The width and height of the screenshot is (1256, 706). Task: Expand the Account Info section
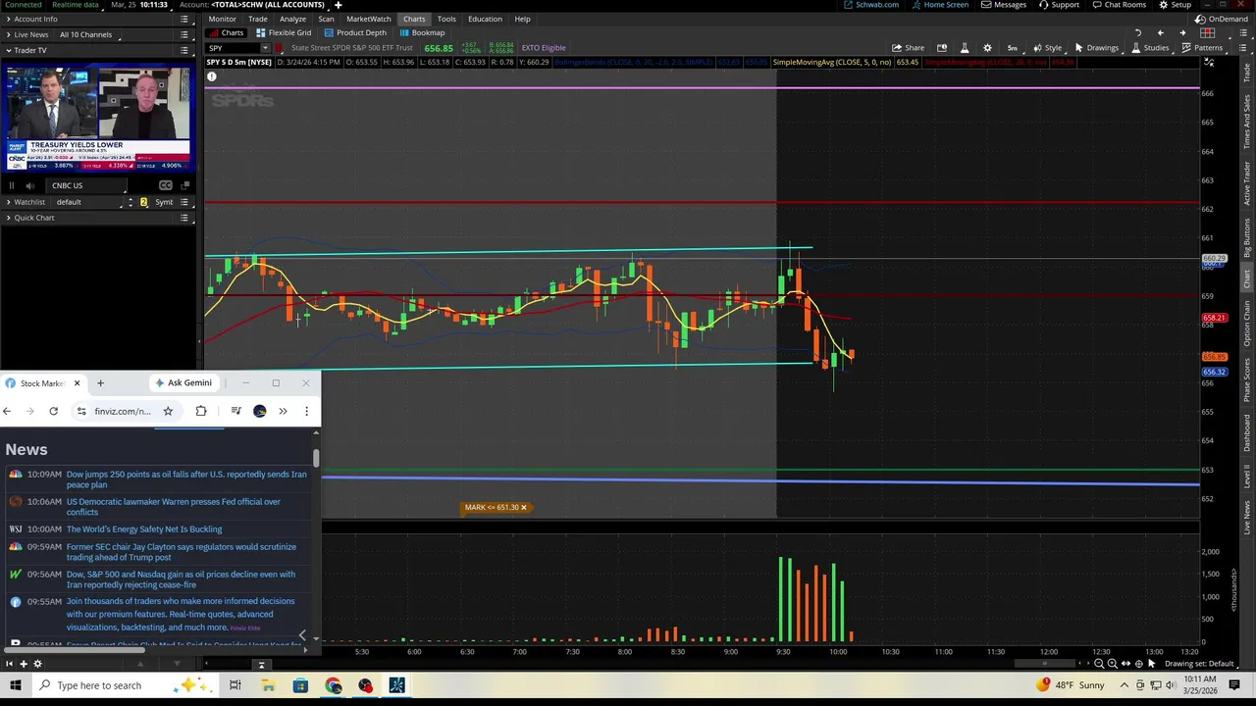9,19
